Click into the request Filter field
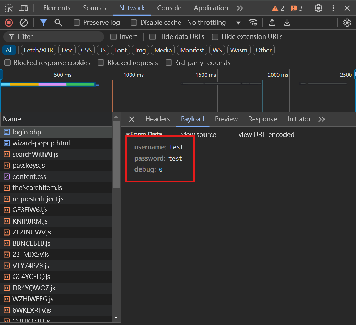 pyautogui.click(x=53, y=36)
